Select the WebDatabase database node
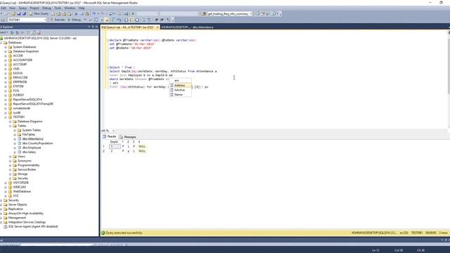 point(22,191)
